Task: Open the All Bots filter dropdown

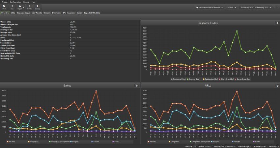Action: click(x=233, y=7)
